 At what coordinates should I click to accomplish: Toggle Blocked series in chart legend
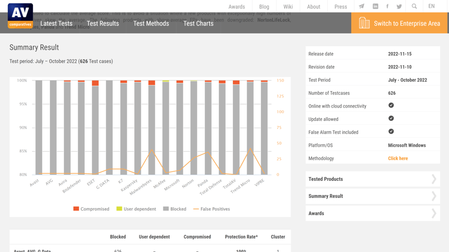tap(175, 209)
